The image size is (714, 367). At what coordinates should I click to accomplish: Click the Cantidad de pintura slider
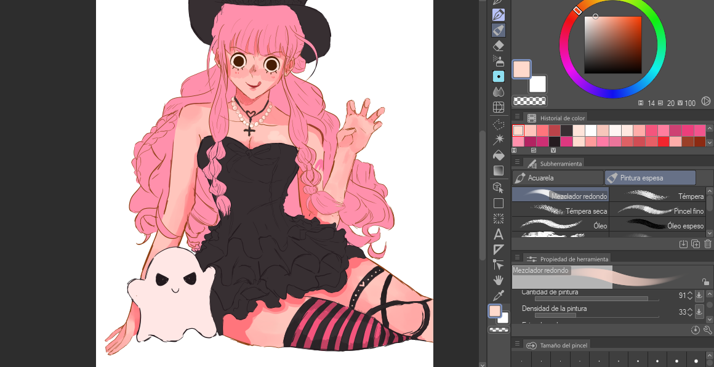pyautogui.click(x=596, y=299)
